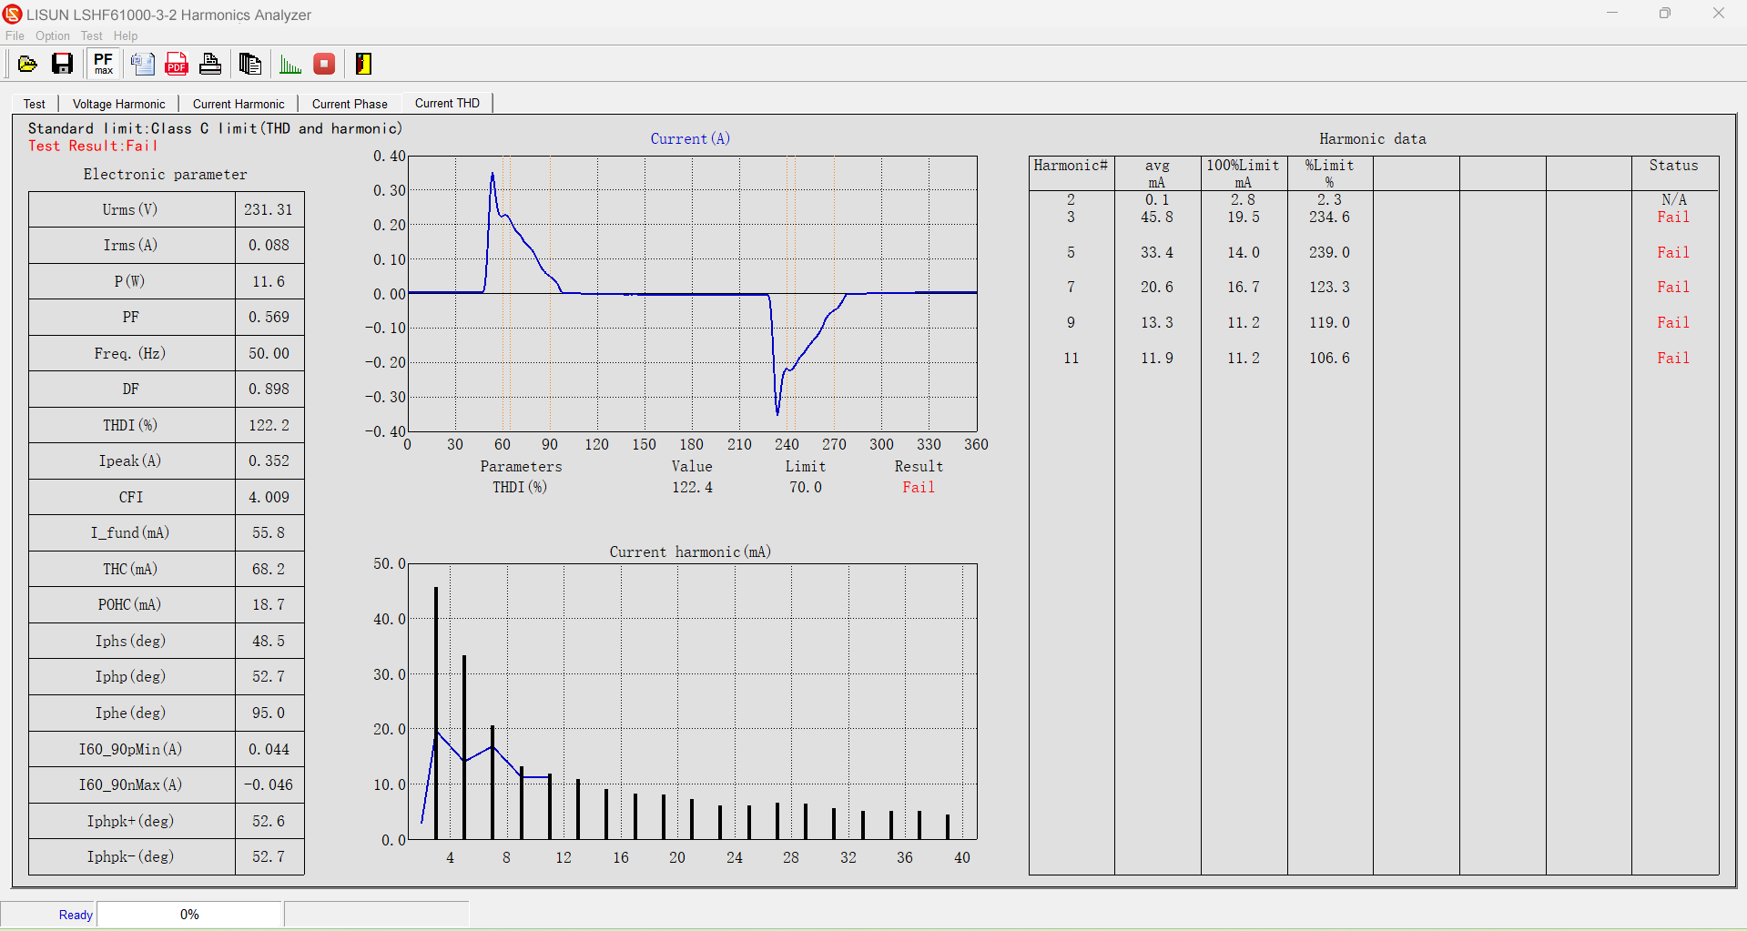Viewport: 1747px width, 931px height.
Task: Click the Iphpk+(deg) label
Action: click(130, 821)
